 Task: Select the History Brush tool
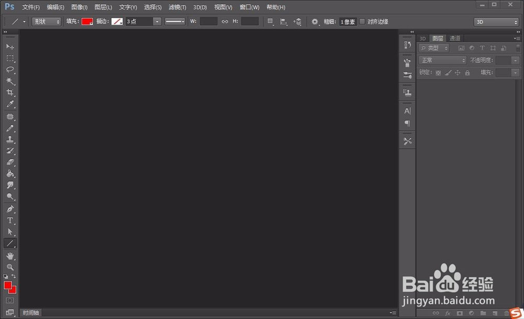tap(10, 151)
